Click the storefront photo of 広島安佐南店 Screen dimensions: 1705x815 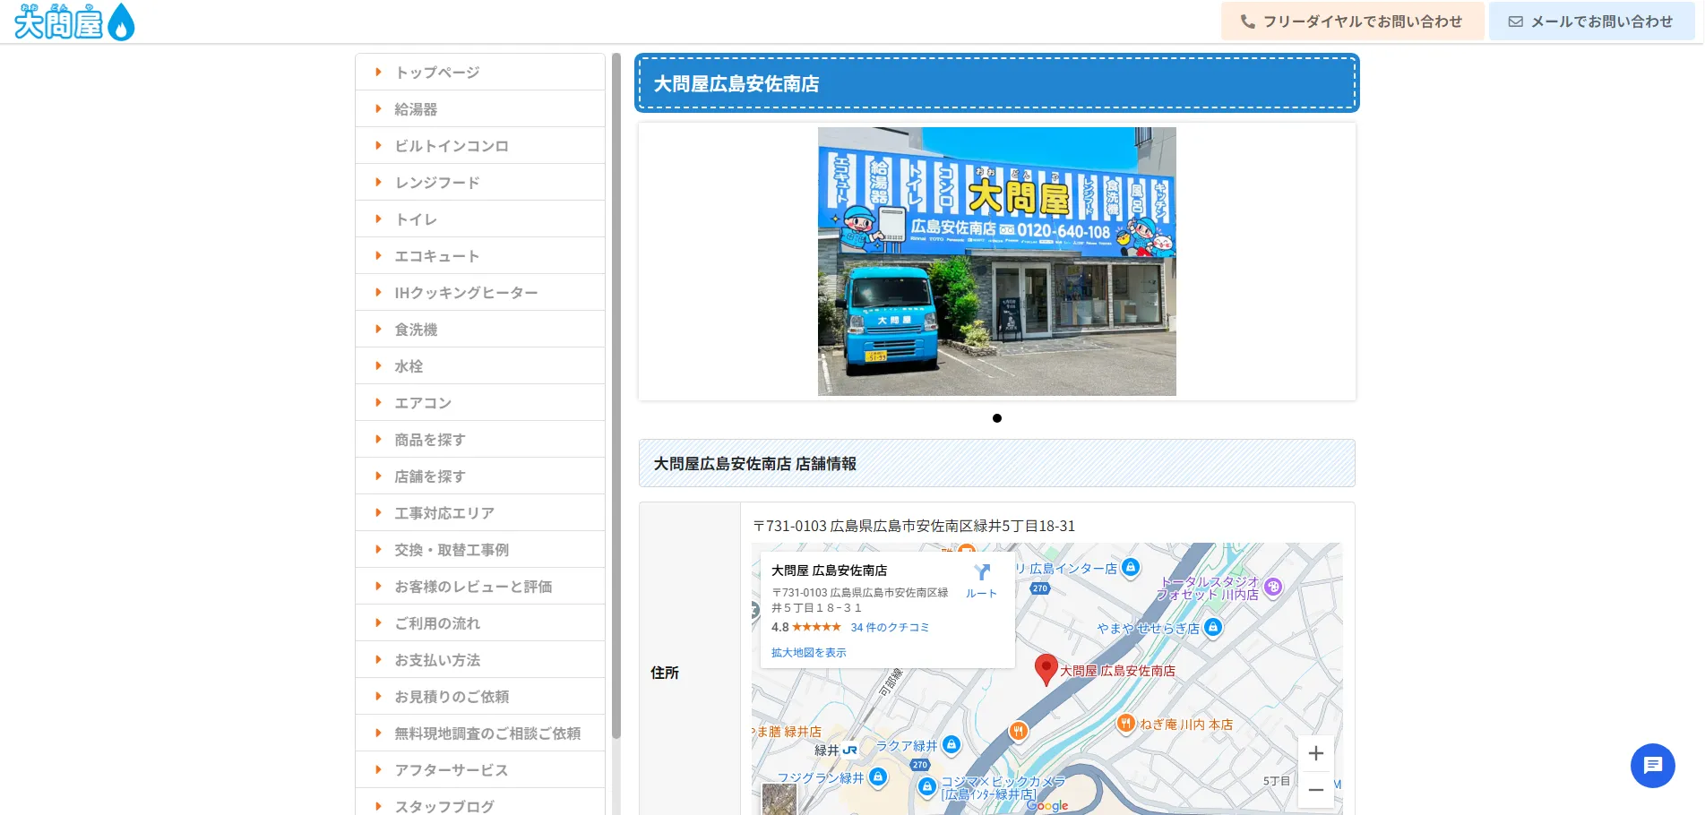coord(996,262)
